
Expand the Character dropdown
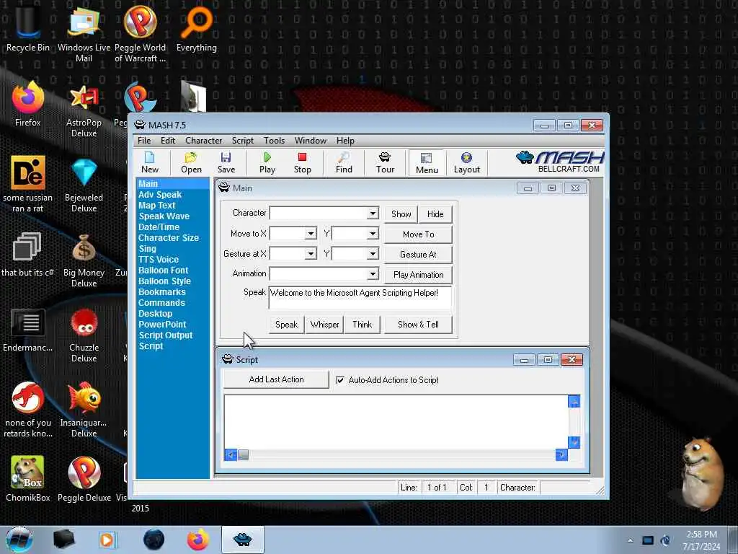pyautogui.click(x=373, y=214)
